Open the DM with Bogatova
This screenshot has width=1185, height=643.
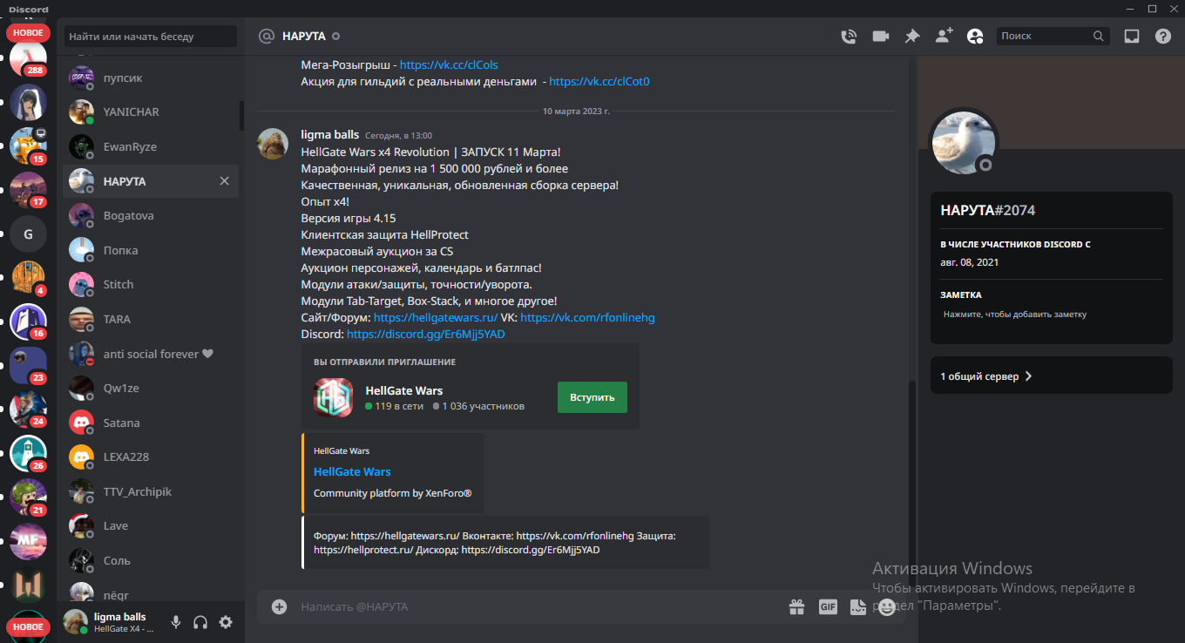[x=151, y=215]
